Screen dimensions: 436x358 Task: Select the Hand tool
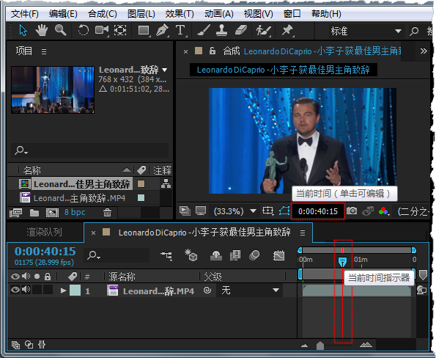coord(42,30)
